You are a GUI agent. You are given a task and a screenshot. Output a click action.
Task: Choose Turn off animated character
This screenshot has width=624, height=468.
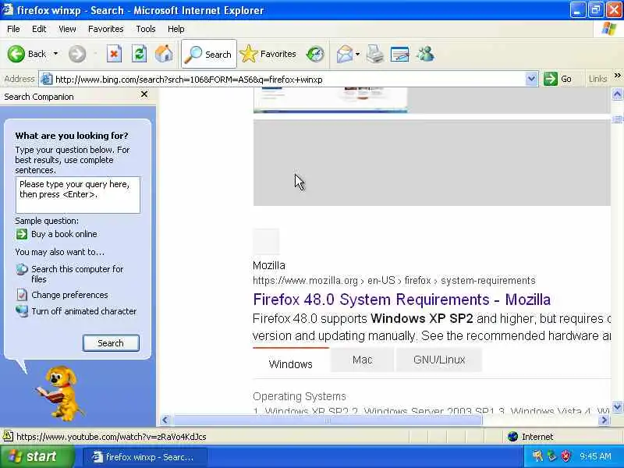click(84, 311)
